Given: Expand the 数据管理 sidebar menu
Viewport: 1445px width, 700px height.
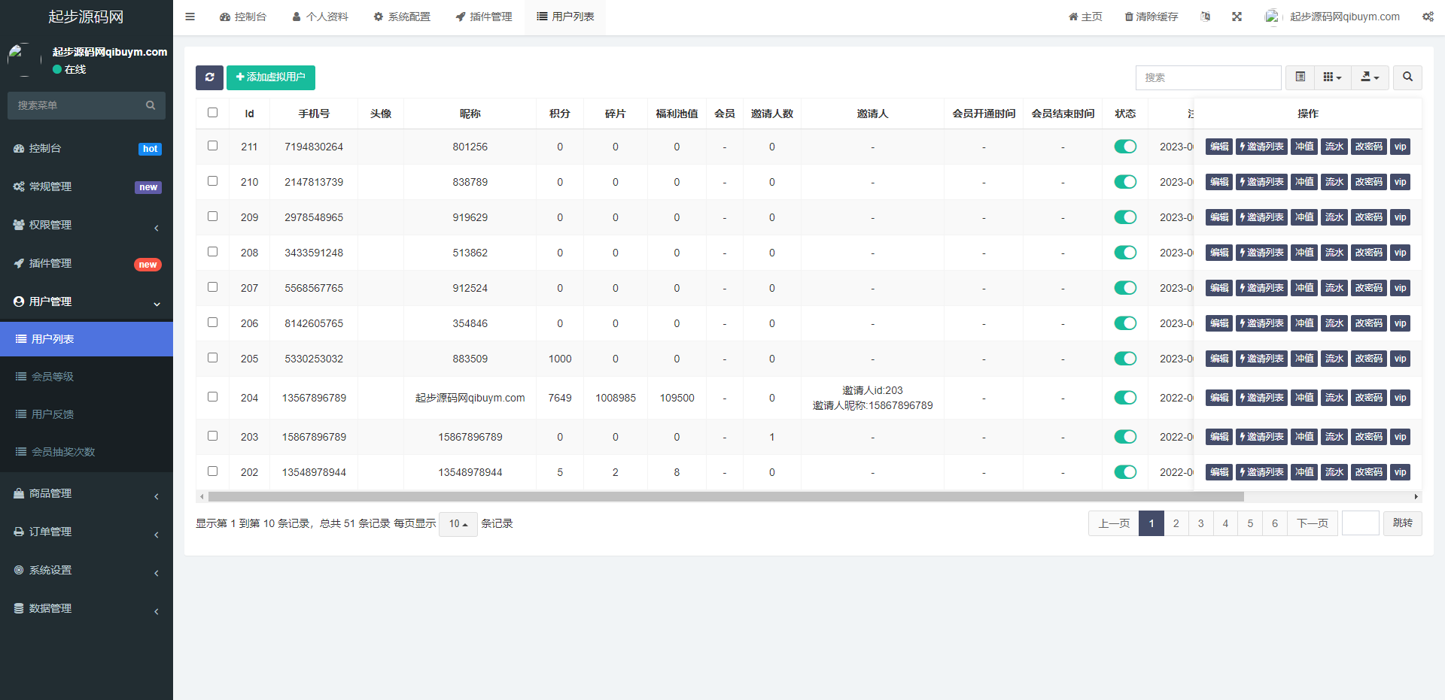Looking at the screenshot, I should [87, 609].
